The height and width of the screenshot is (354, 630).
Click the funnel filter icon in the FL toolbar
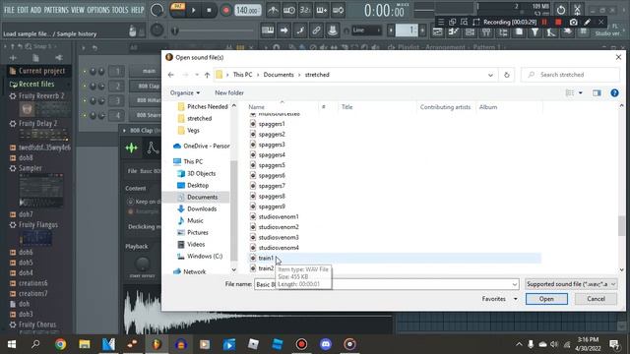535,32
